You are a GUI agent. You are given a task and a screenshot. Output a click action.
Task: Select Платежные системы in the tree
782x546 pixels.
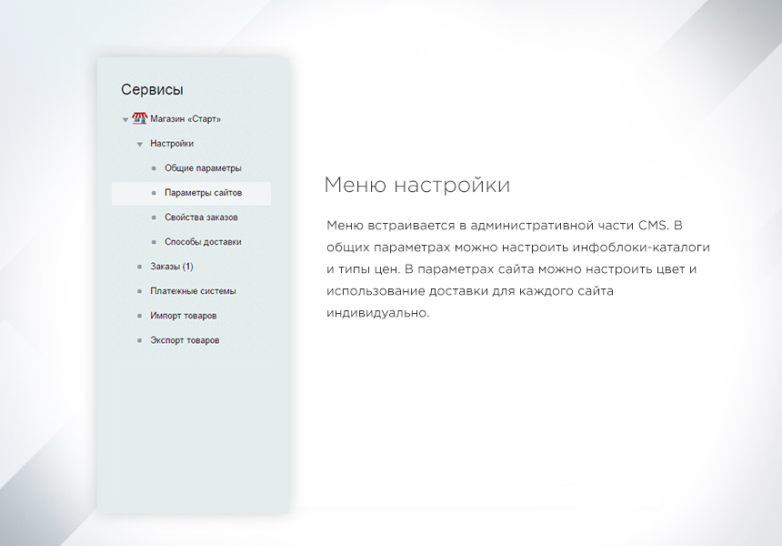193,291
